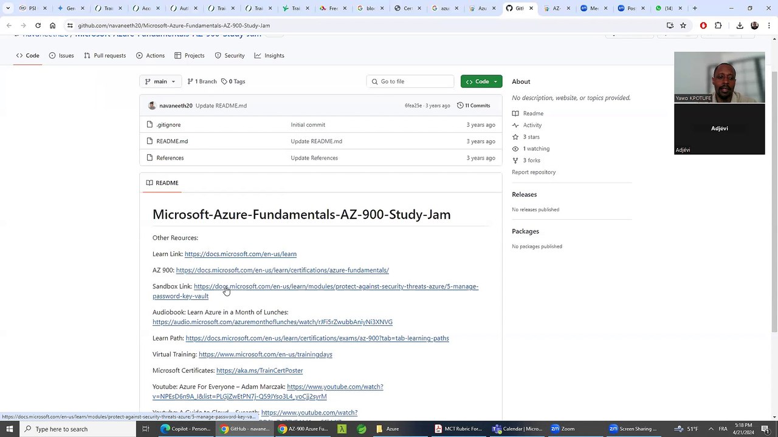Viewport: 778px width, 437px height.
Task: Switch to the Code tab
Action: [27, 56]
